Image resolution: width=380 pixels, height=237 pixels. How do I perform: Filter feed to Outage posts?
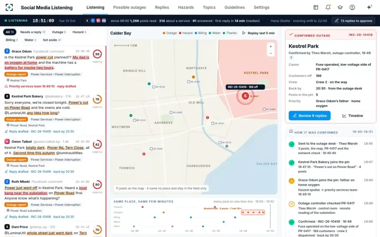[59, 32]
